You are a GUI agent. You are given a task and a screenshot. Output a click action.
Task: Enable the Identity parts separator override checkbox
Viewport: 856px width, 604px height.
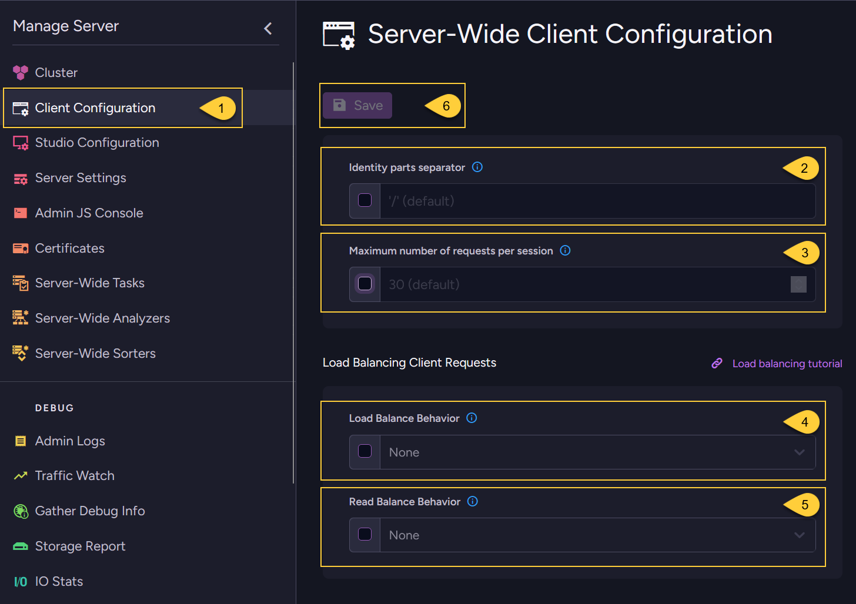click(x=365, y=200)
